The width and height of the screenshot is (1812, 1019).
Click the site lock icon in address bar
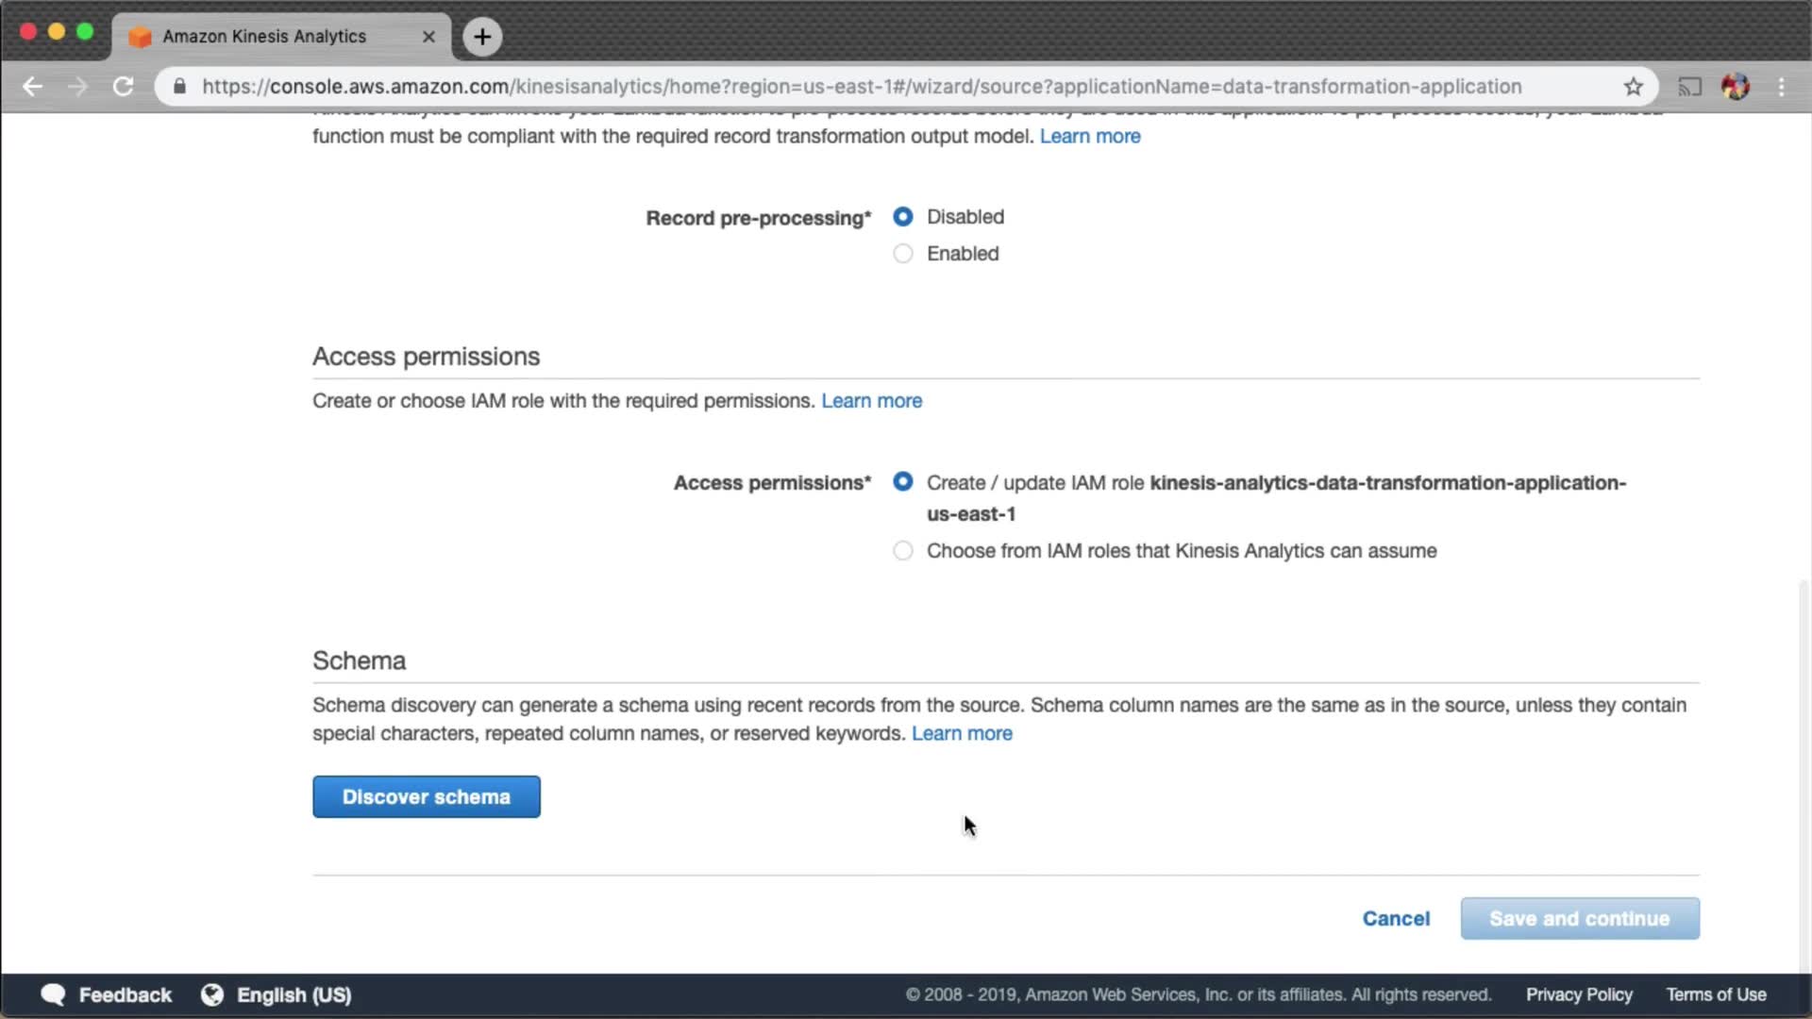click(x=179, y=87)
